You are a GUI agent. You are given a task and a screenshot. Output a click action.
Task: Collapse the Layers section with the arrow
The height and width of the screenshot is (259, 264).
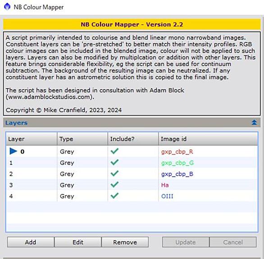point(254,123)
